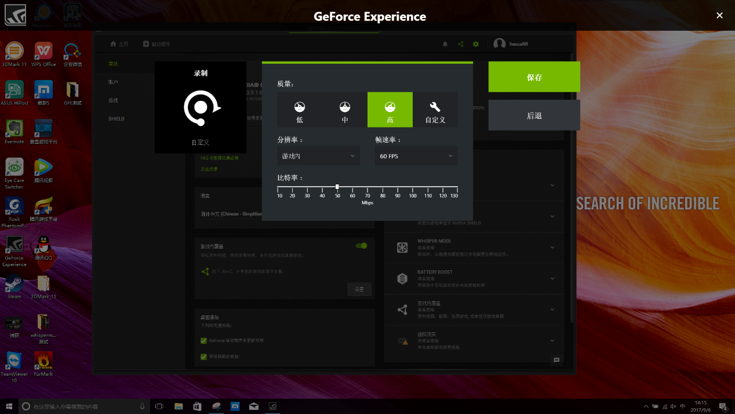735x414 pixels.
Task: Open the Eye Care Switcher desktop icon
Action: (14, 173)
